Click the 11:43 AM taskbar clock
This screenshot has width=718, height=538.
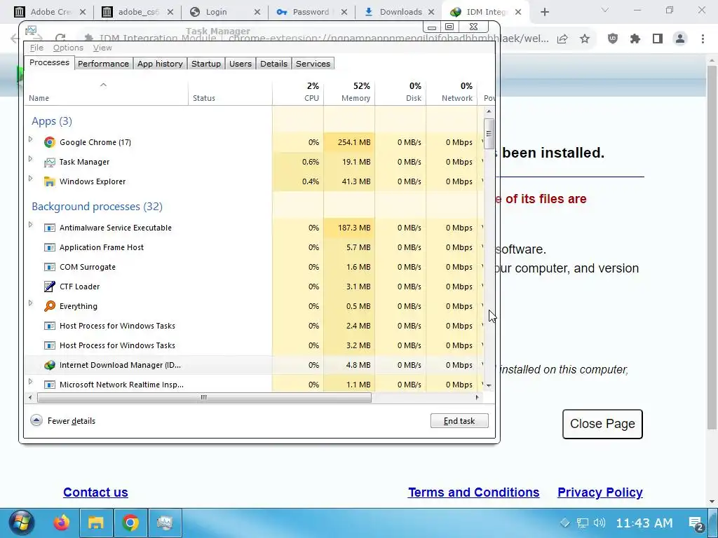point(644,523)
